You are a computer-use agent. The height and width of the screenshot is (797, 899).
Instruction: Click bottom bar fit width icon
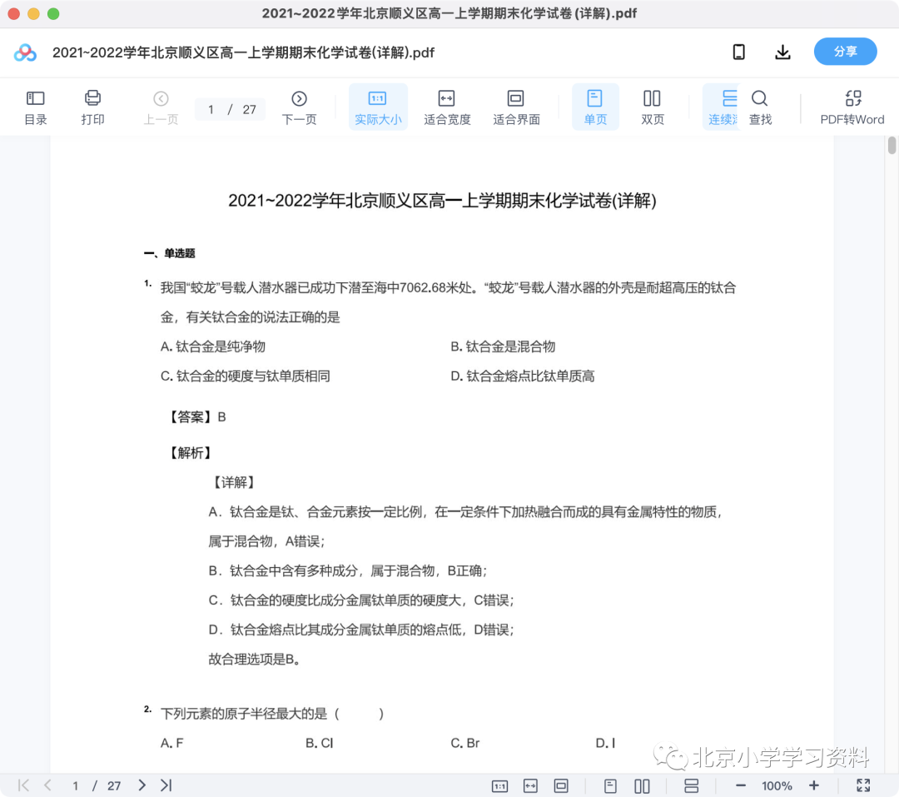[530, 786]
